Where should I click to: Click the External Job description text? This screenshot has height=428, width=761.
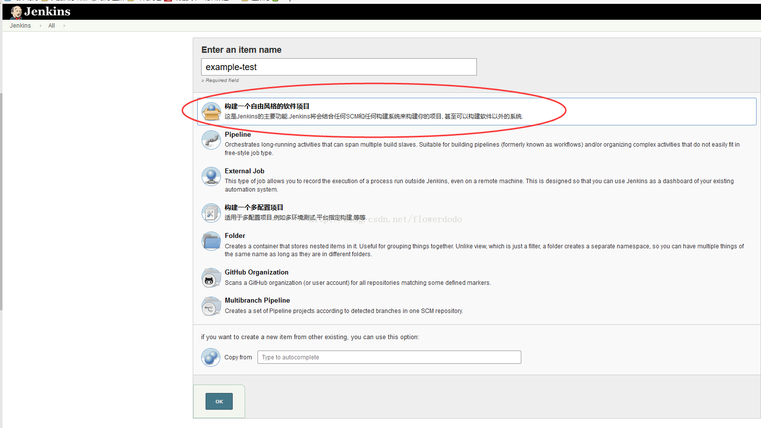pos(479,185)
